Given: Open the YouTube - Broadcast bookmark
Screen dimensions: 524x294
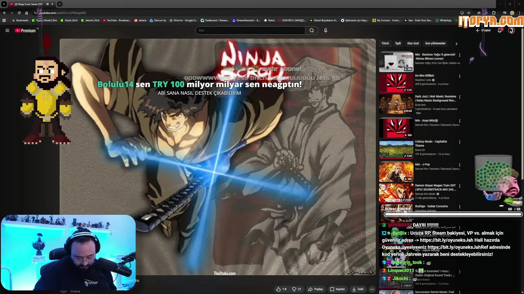Looking at the screenshot, I should pos(117,20).
